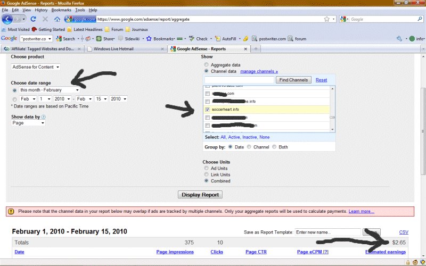Group by Date radio button
The height and width of the screenshot is (266, 426).
point(231,147)
